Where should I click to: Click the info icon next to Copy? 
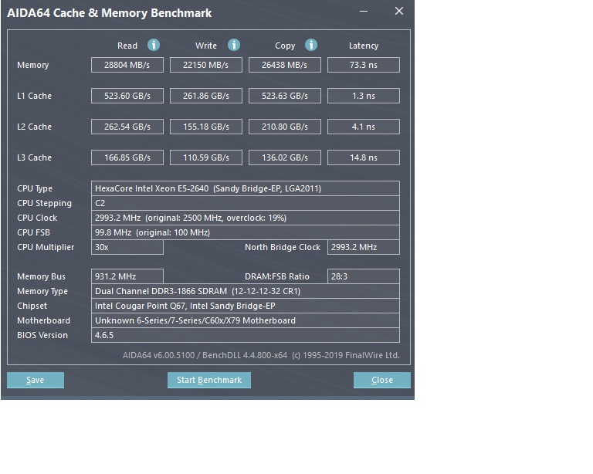click(311, 45)
